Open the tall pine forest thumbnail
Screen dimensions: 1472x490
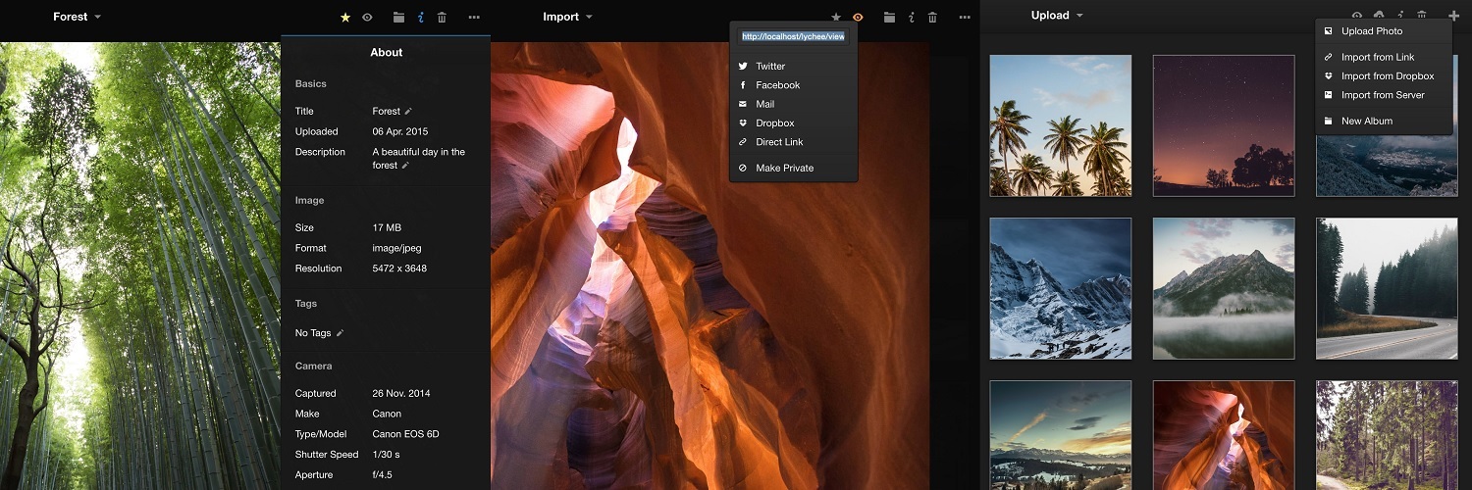pos(1387,435)
